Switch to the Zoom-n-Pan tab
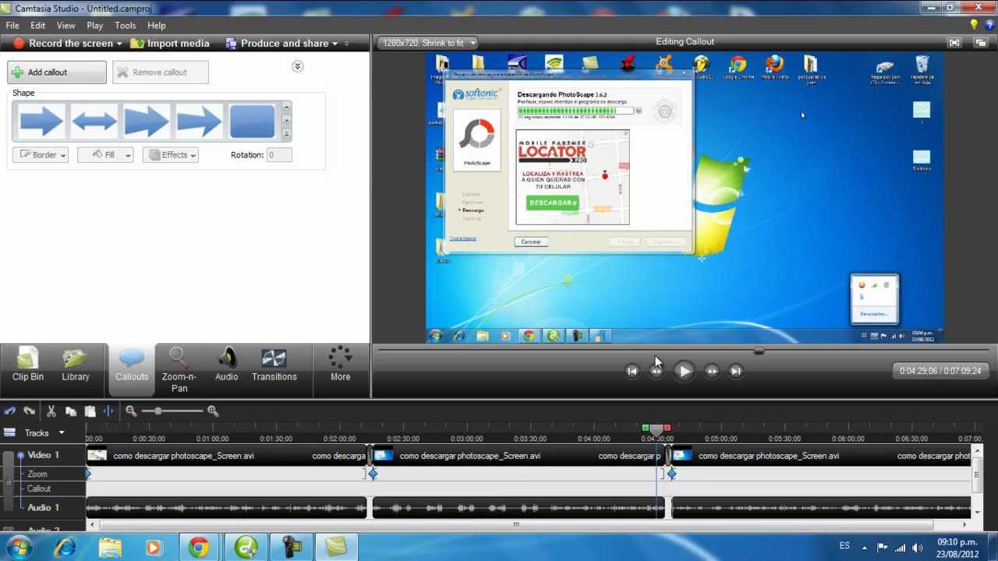 pyautogui.click(x=179, y=370)
